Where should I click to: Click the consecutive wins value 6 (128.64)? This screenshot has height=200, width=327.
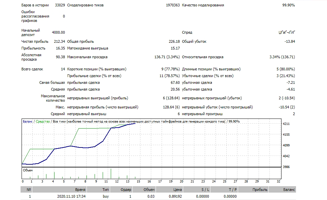point(171,98)
